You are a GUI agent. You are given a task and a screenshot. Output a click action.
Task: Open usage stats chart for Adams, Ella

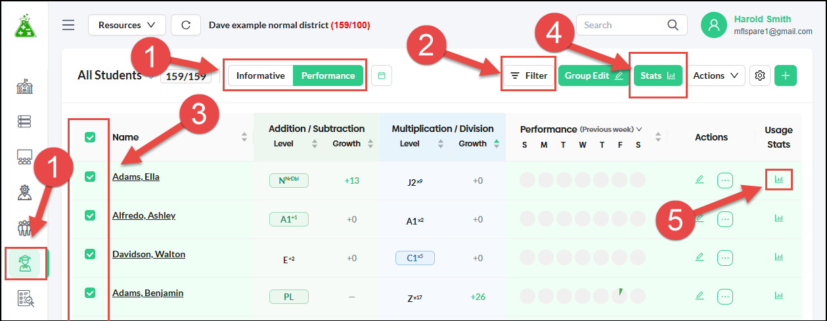pos(779,179)
